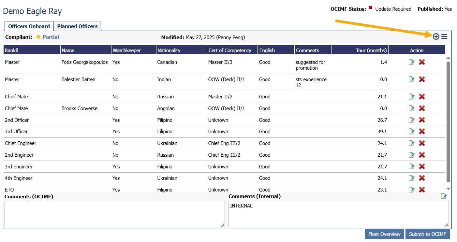The height and width of the screenshot is (242, 457).
Task: Edit the Chief Engineer row
Action: (x=411, y=143)
